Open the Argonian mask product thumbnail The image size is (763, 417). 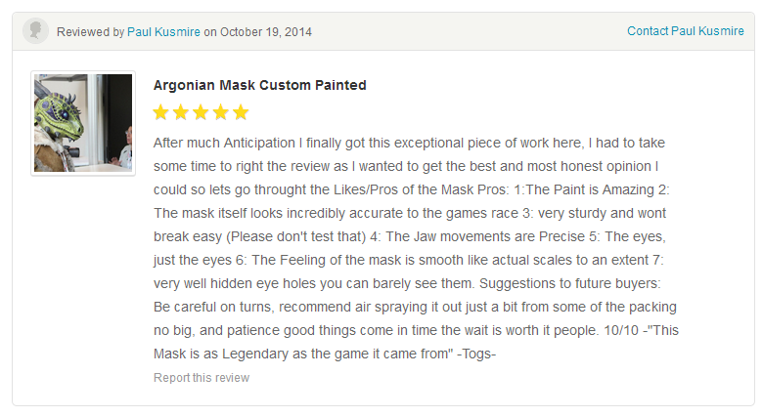click(83, 123)
